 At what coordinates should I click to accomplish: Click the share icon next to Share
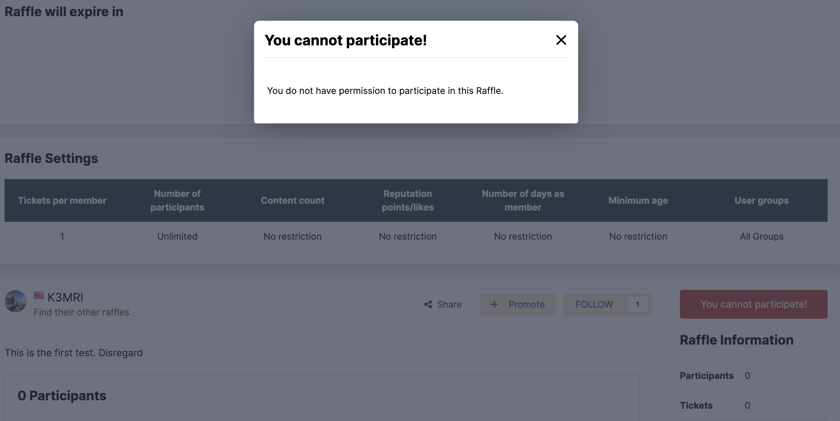coord(428,304)
